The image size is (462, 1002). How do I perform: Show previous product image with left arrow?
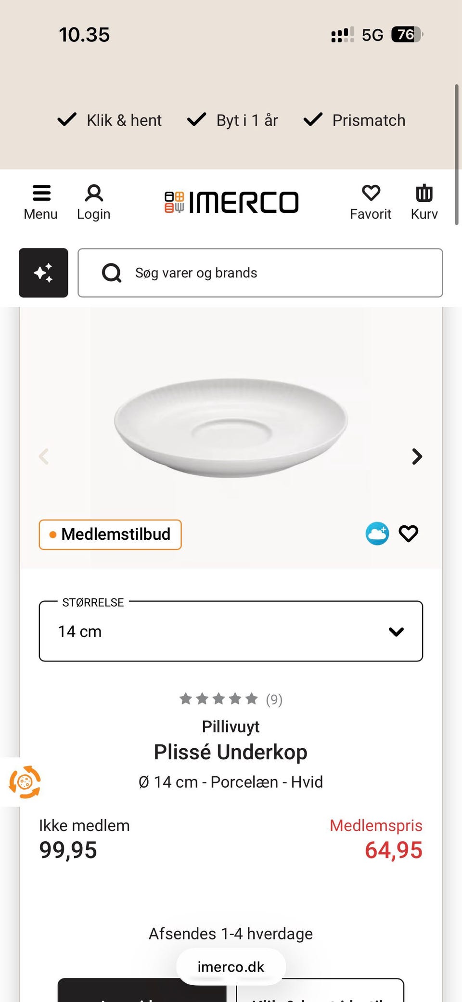(x=44, y=456)
